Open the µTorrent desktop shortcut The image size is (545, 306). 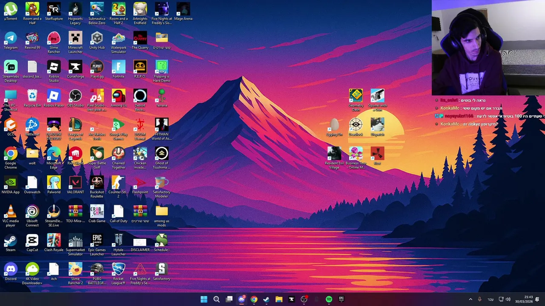pyautogui.click(x=11, y=11)
